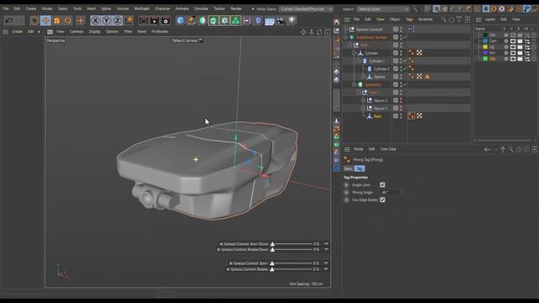Open the Spline Pen tool icon
This screenshot has height=303, width=539.
coord(191,20)
